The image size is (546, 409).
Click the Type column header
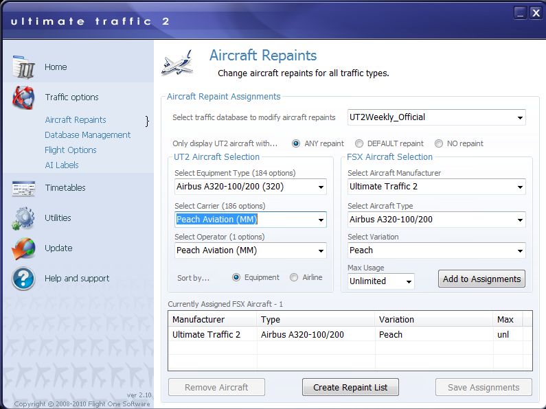(x=316, y=319)
